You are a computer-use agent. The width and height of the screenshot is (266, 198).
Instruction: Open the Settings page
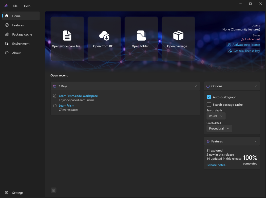click(21, 193)
